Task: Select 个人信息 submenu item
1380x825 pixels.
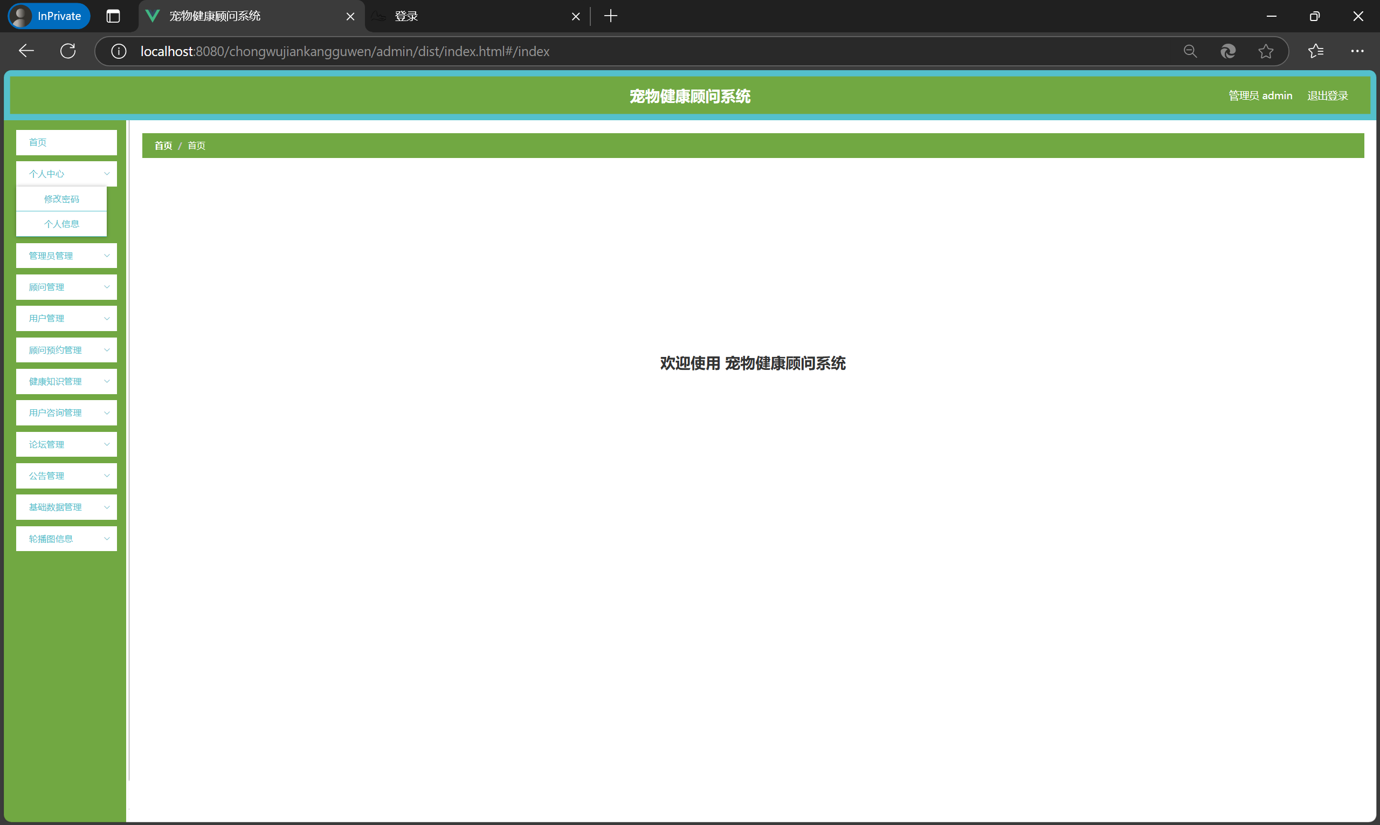Action: tap(61, 224)
